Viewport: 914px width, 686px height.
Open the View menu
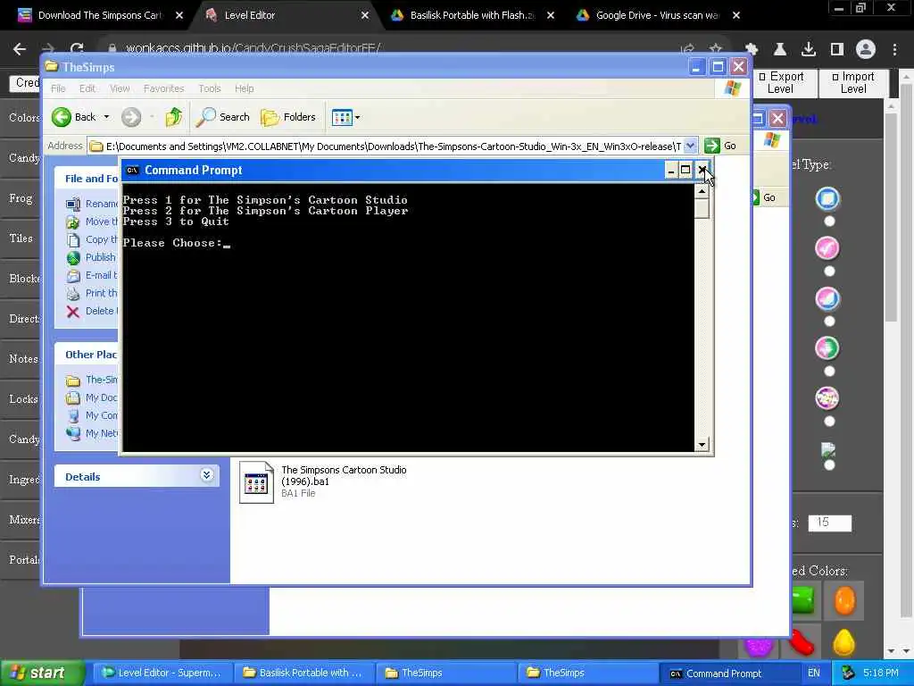(120, 88)
